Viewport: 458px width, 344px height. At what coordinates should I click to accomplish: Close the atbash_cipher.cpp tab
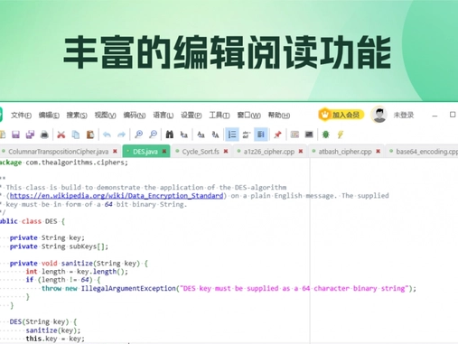click(379, 151)
